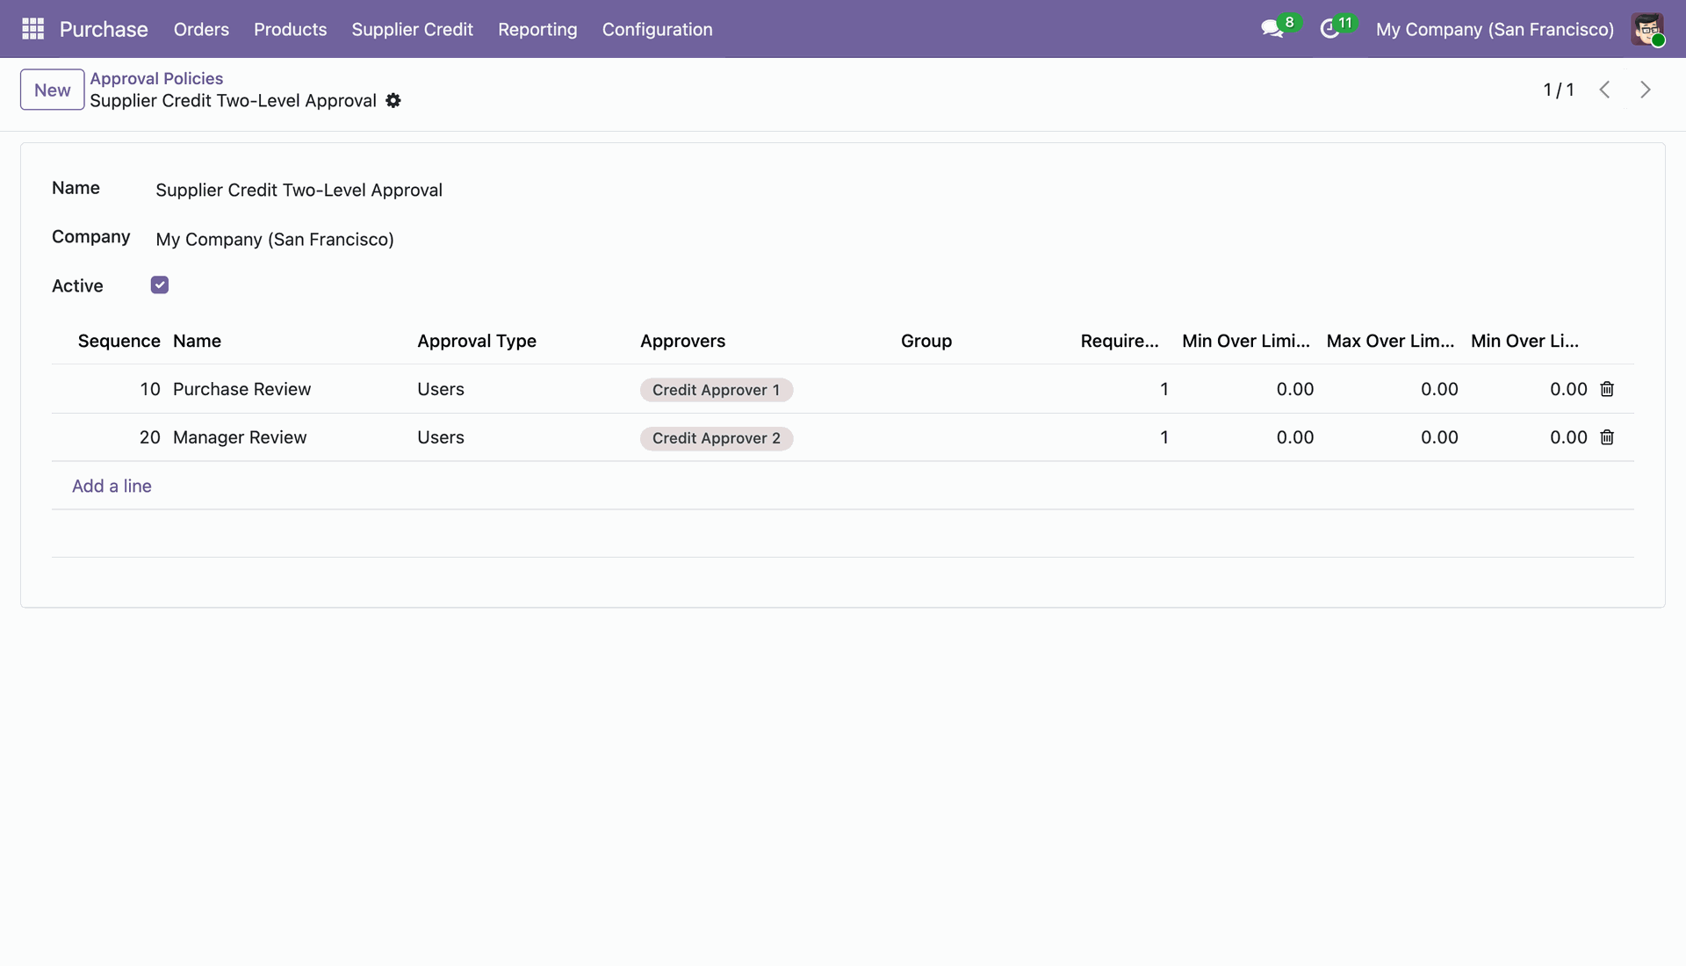Open the Reporting menu
Viewport: 1686px width, 966px height.
coord(537,29)
